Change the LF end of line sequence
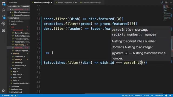The image size is (173, 97). [152, 95]
